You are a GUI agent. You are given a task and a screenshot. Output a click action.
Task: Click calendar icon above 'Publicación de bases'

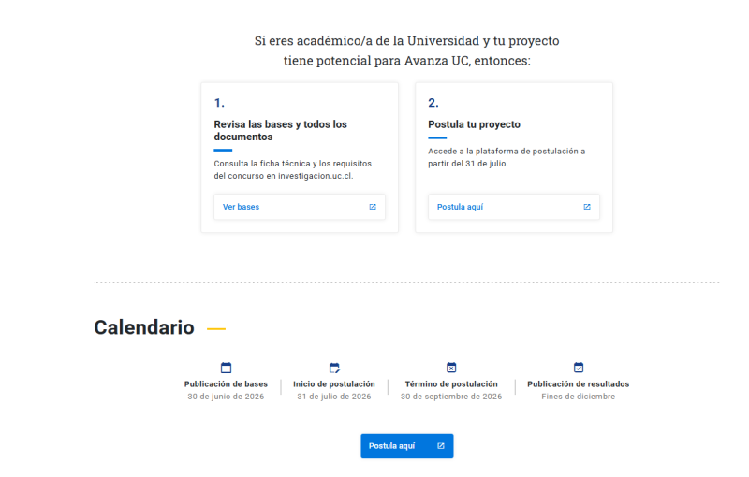pyautogui.click(x=226, y=368)
